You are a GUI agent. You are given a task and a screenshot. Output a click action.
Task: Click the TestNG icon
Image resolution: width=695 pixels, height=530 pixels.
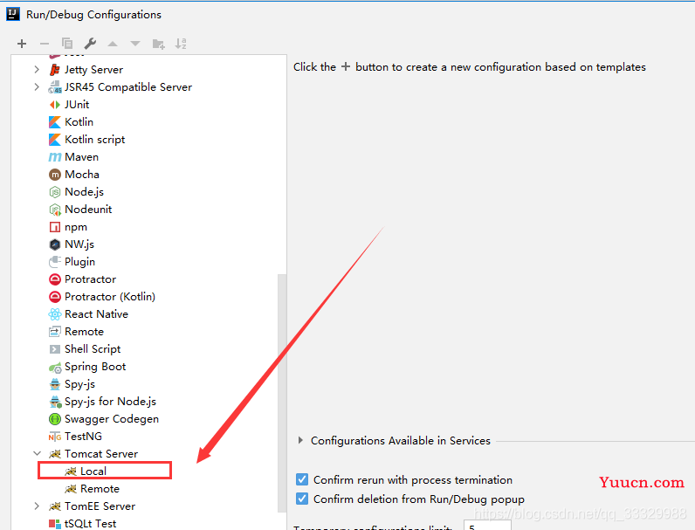click(54, 437)
